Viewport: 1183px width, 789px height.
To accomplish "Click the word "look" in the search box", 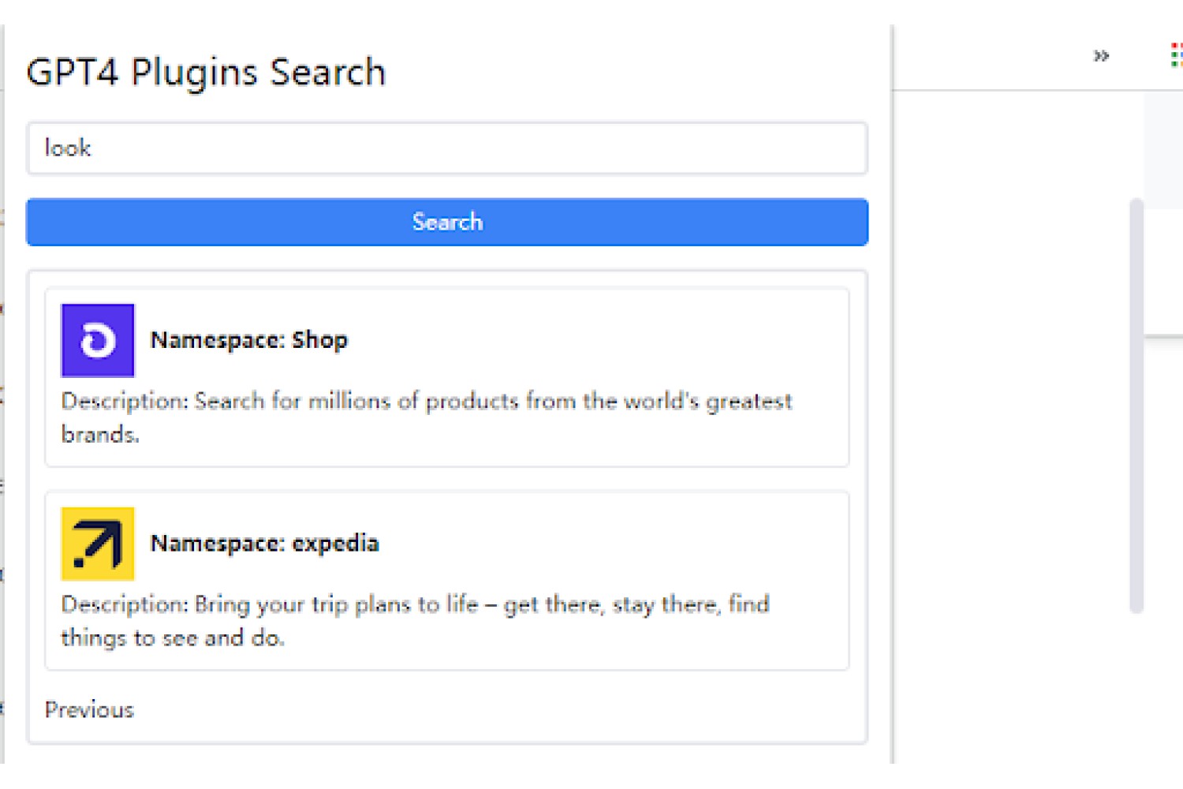I will coord(68,148).
